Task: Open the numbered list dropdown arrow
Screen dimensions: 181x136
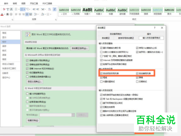Action: (25, 9)
